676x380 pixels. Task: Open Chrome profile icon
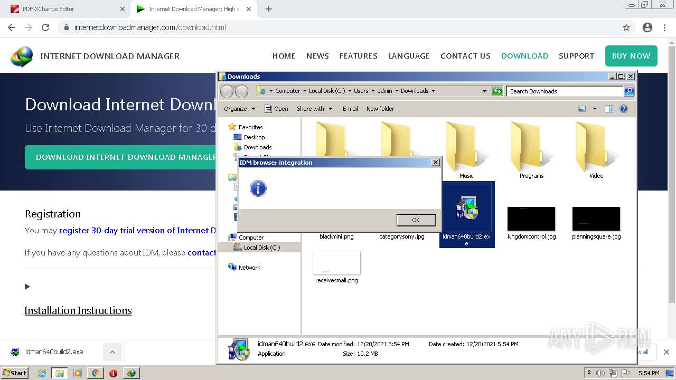click(x=647, y=27)
